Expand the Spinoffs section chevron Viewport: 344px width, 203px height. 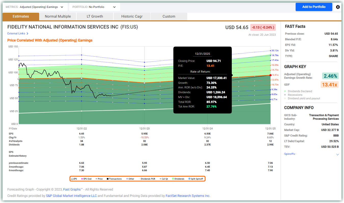(x=338, y=154)
